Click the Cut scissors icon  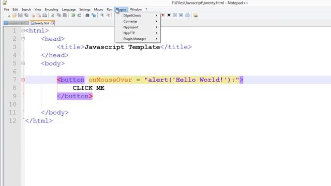tap(53, 15)
